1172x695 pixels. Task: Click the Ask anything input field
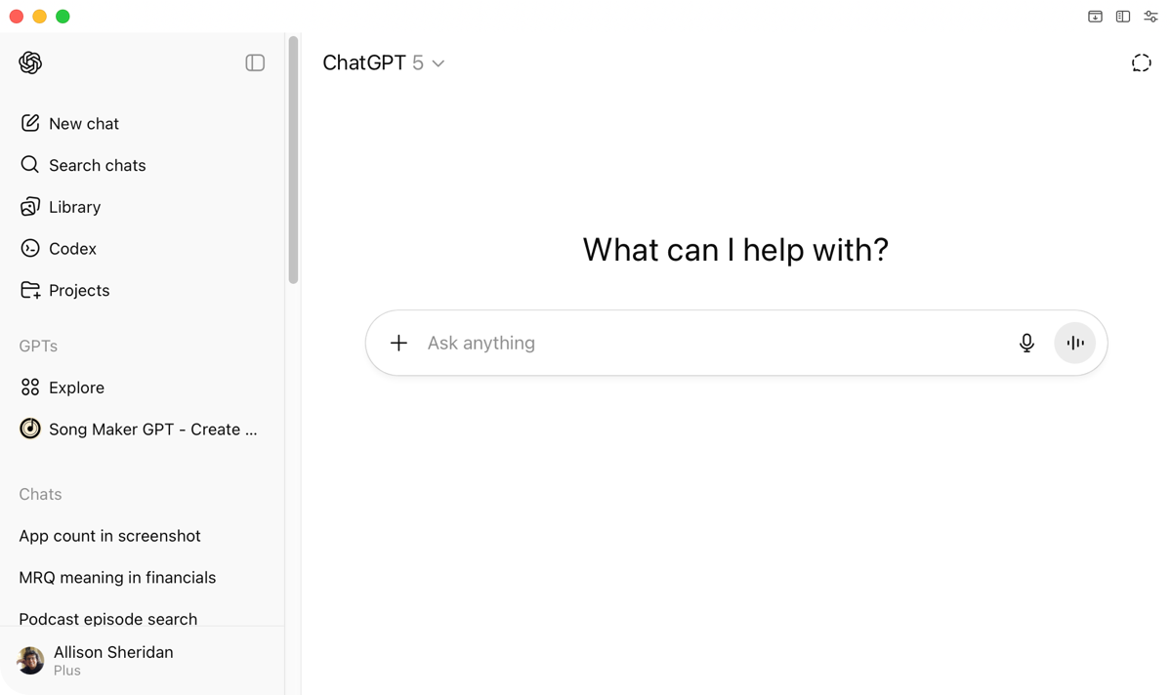click(x=586, y=343)
